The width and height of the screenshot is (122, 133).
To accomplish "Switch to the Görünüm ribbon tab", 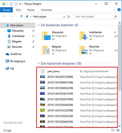I will [46, 10].
